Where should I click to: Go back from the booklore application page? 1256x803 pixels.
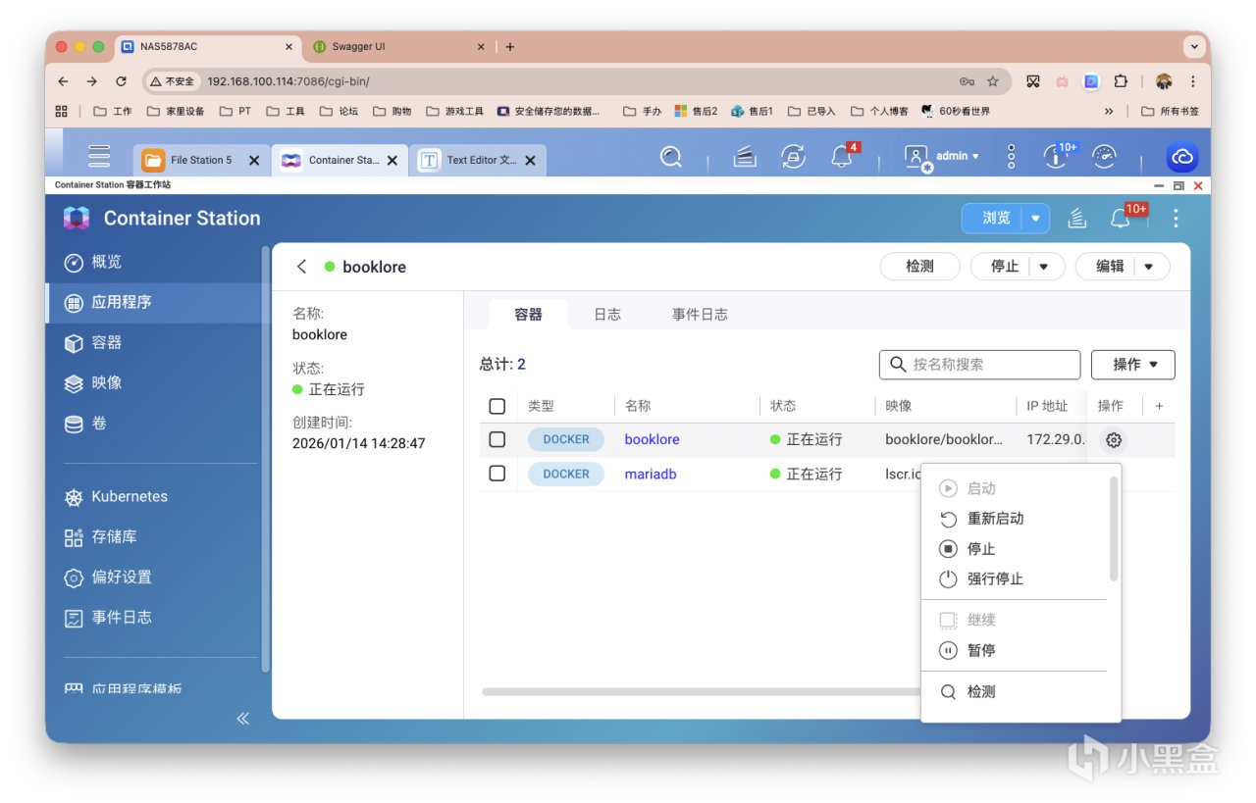[x=302, y=267]
